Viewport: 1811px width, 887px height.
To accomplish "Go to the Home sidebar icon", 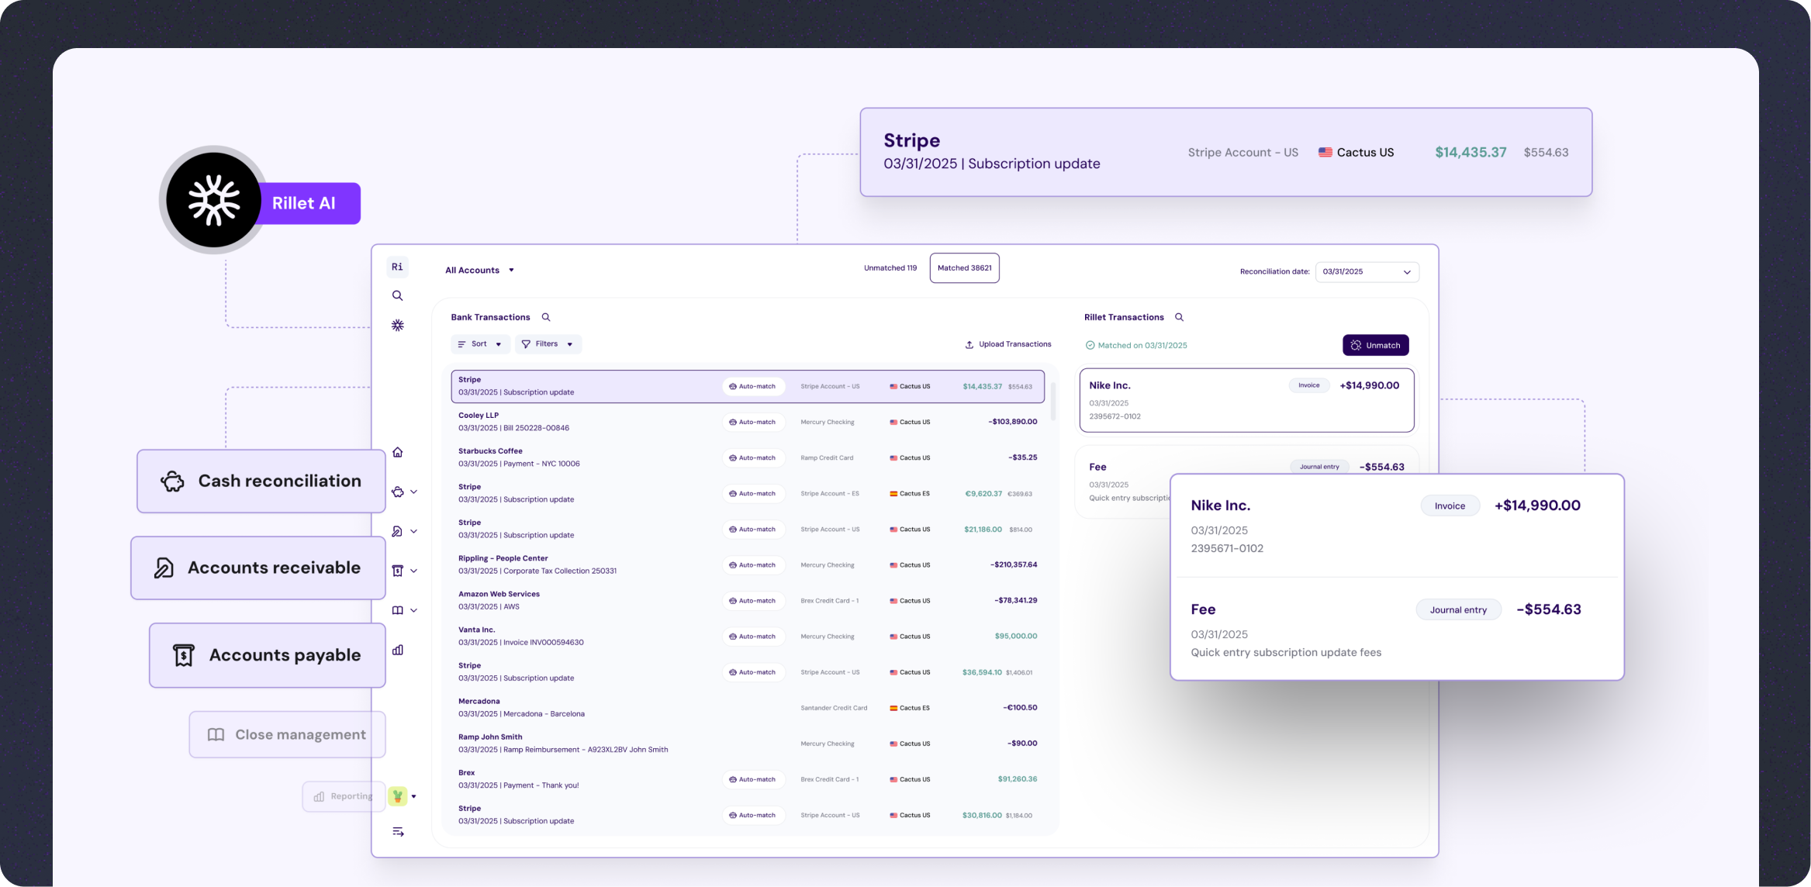I will tap(397, 452).
